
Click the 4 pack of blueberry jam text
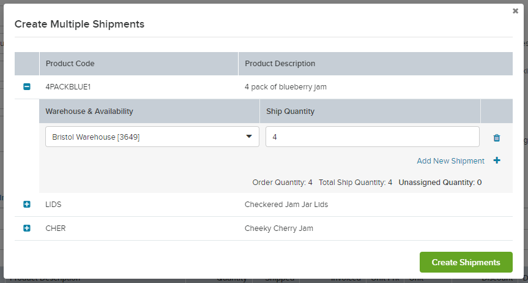click(x=285, y=87)
